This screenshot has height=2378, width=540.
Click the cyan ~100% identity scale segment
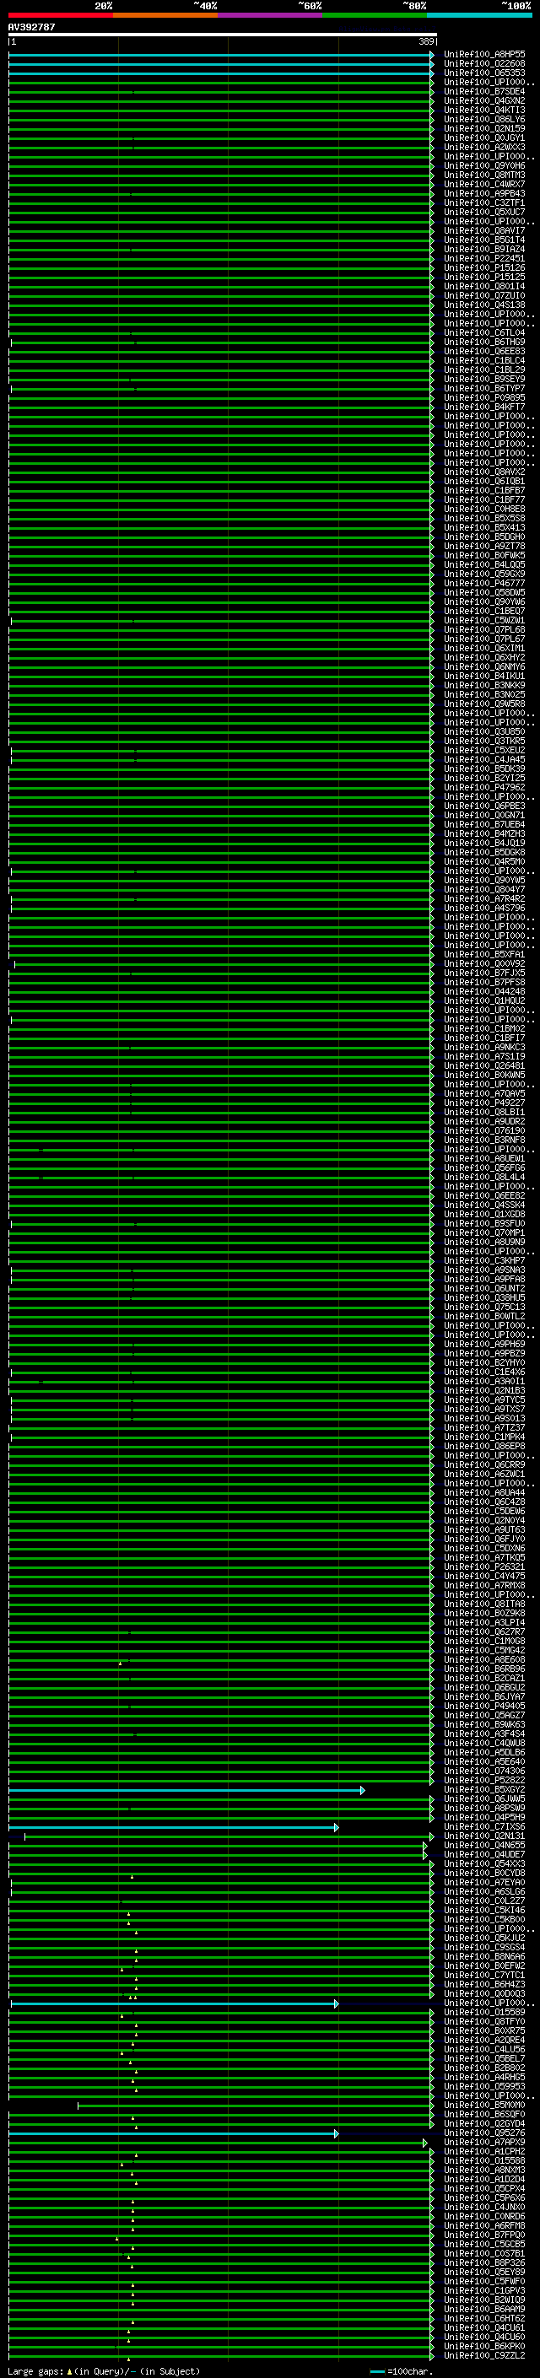coord(479,15)
